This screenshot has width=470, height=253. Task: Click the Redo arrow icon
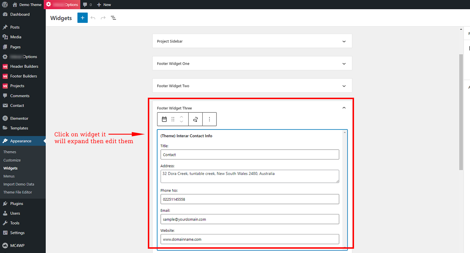coord(103,18)
